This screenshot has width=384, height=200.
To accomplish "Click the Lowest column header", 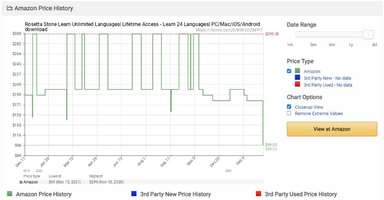I will pos(55,176).
